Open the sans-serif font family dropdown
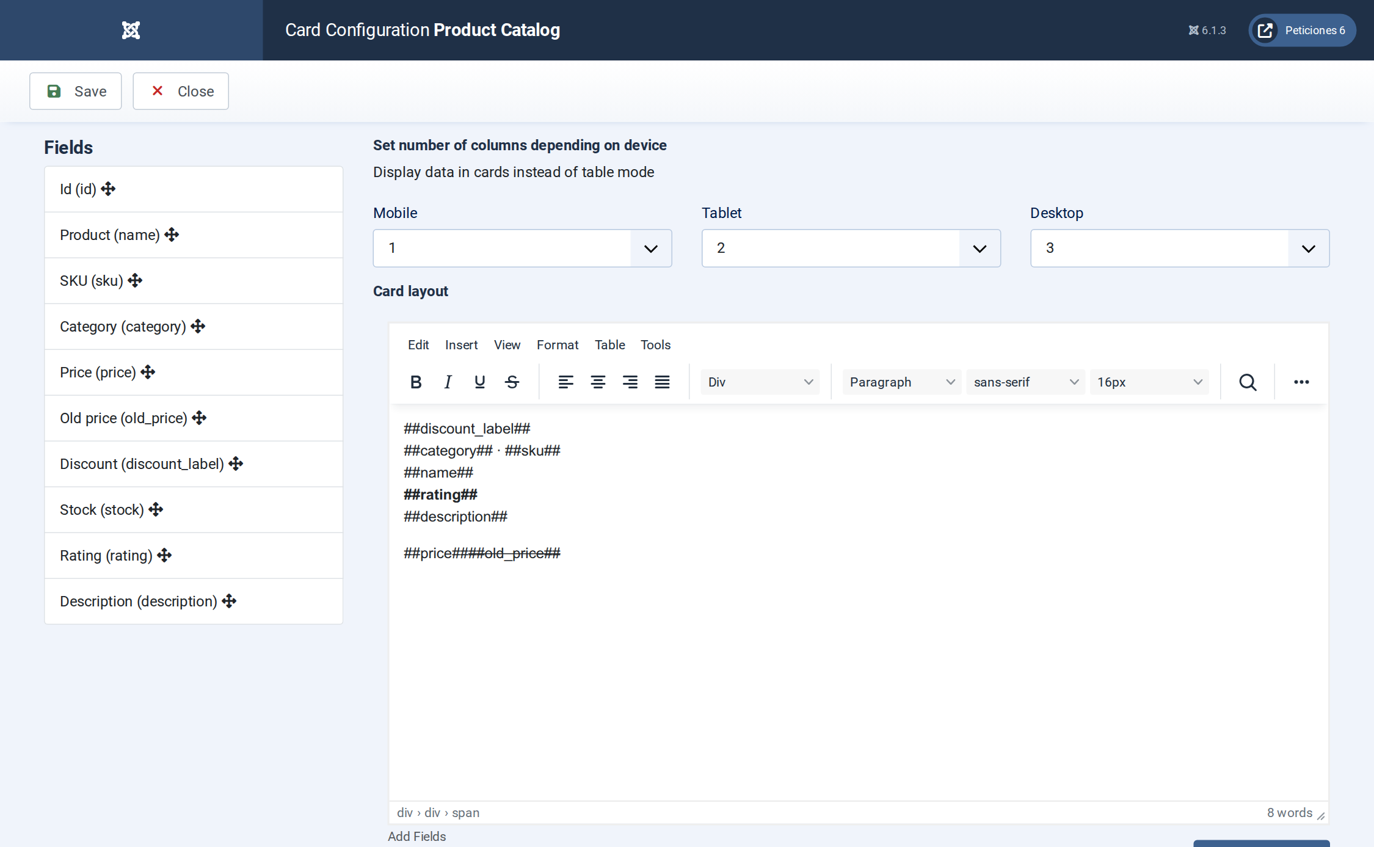Viewport: 1374px width, 847px height. pos(1026,382)
